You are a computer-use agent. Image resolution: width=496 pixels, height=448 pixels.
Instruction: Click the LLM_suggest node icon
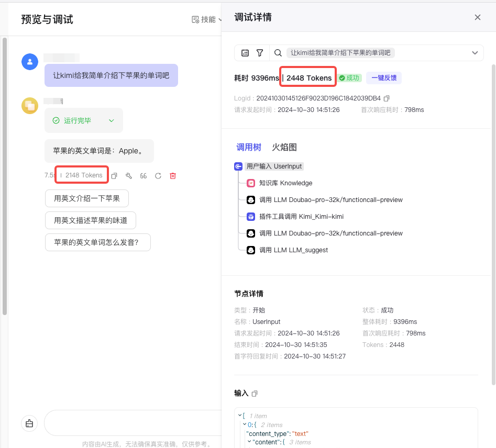pos(251,250)
